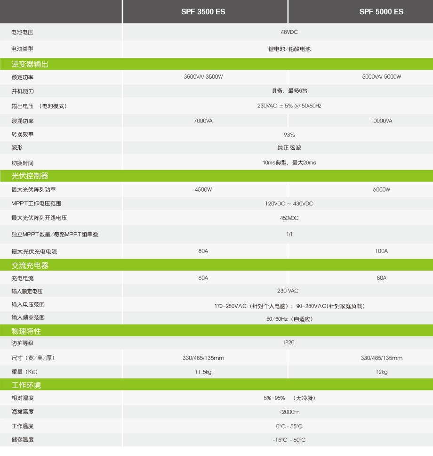Select the 输入电压范围 row label
Viewport: 433px width, 456px height.
pyautogui.click(x=28, y=305)
